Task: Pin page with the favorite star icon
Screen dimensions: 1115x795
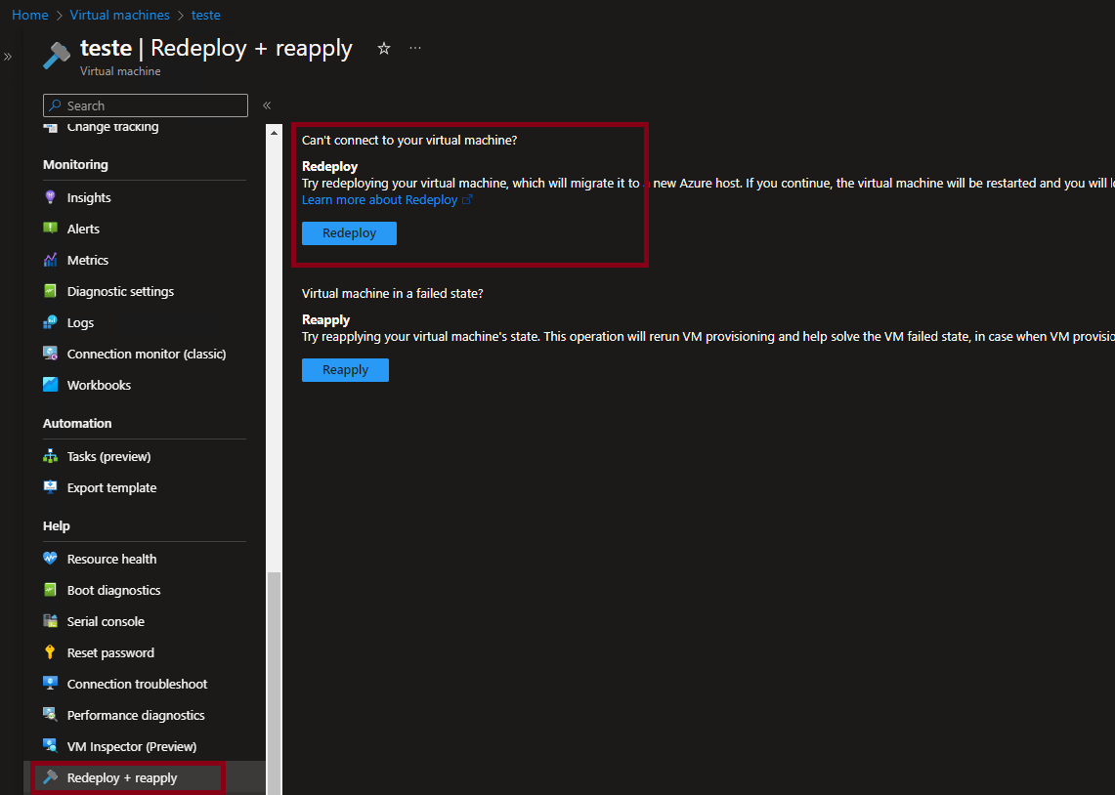Action: 384,48
